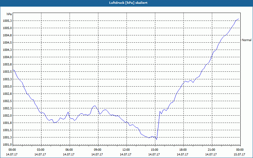Select the 1004,0 axis value
Viewport: 253px width, 158px height.
7,57
